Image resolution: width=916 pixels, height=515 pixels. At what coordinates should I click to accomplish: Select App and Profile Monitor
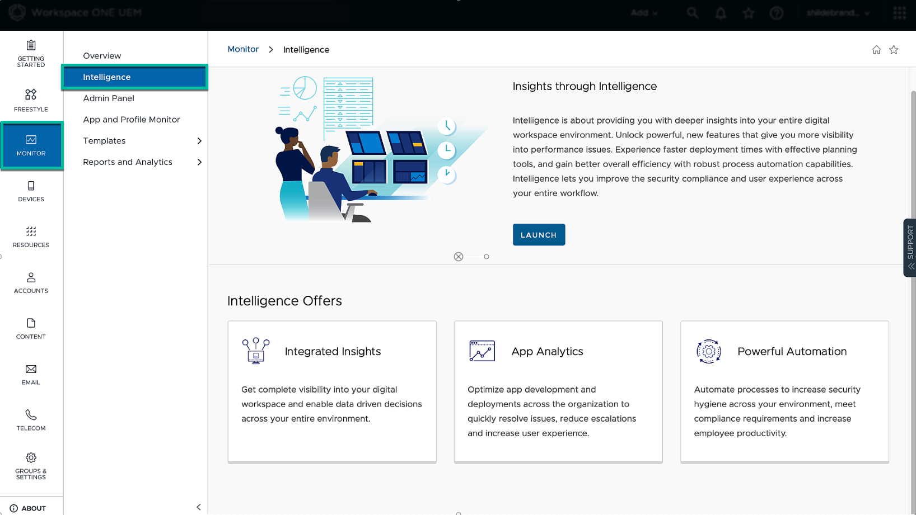coord(132,120)
